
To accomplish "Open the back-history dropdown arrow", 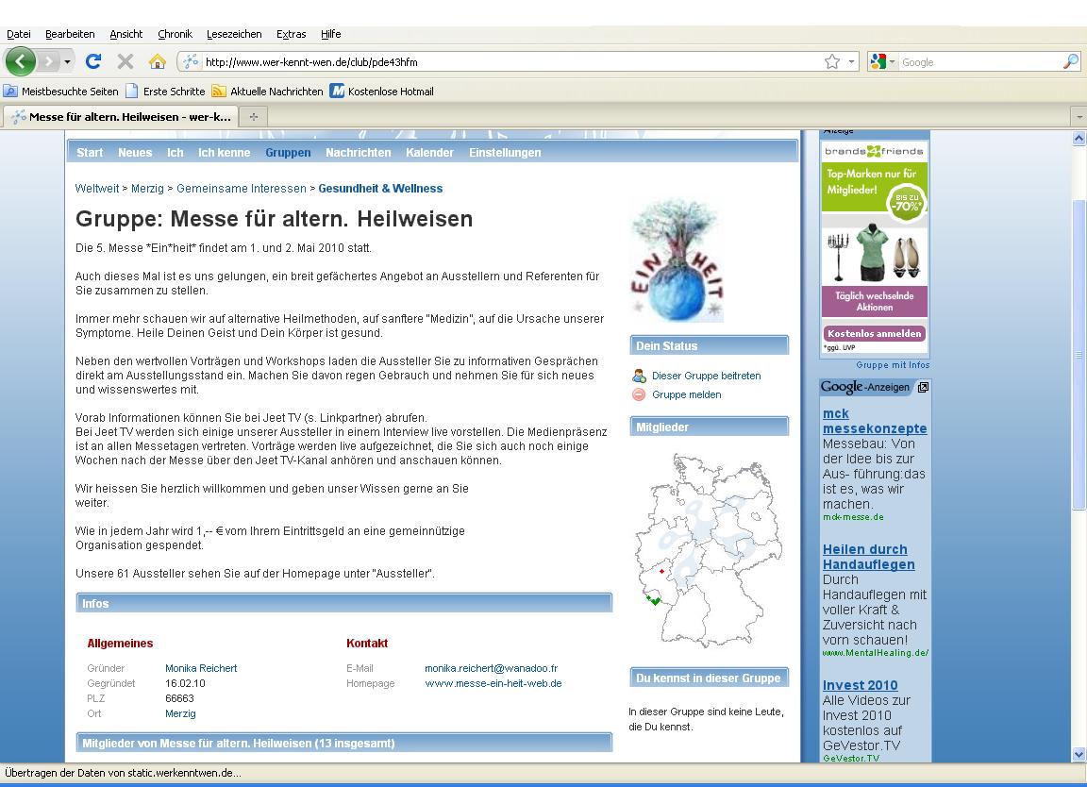I will [x=67, y=61].
